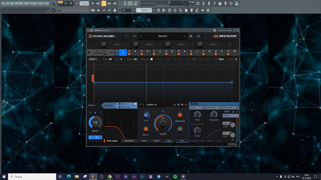Click the save project floppy icon
This screenshot has width=321, height=180.
[220, 3]
